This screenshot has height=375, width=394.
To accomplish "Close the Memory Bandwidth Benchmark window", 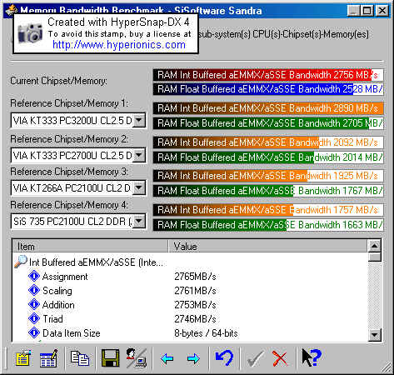I will point(382,11).
